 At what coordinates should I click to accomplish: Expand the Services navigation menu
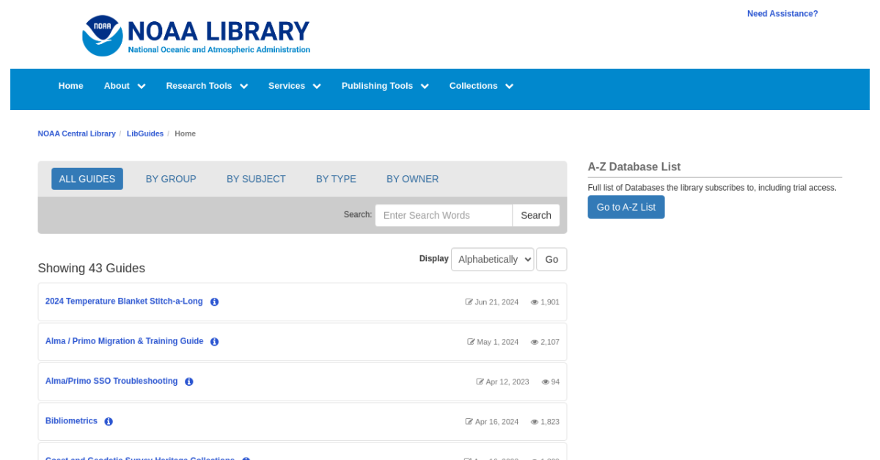pos(294,86)
